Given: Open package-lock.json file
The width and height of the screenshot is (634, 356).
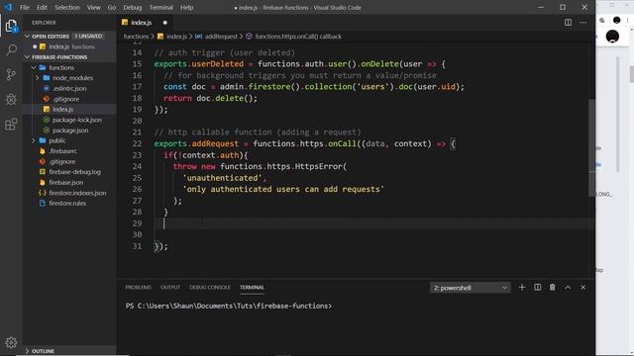Looking at the screenshot, I should 69,120.
